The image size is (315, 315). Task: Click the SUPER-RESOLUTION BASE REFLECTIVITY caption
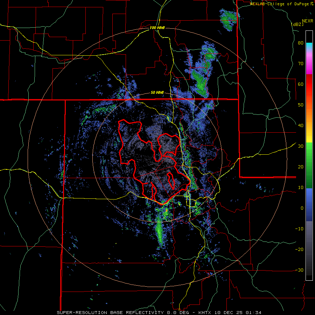click(x=110, y=313)
